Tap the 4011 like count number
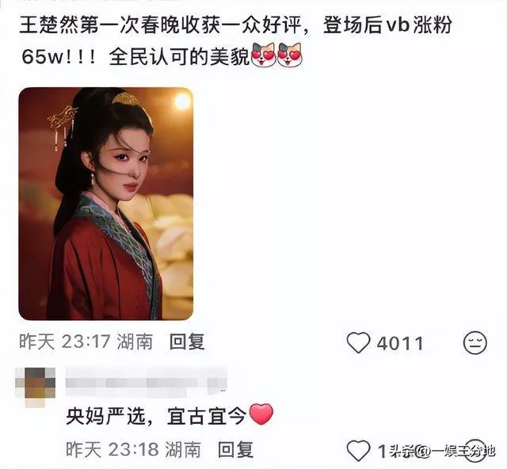 coord(400,343)
